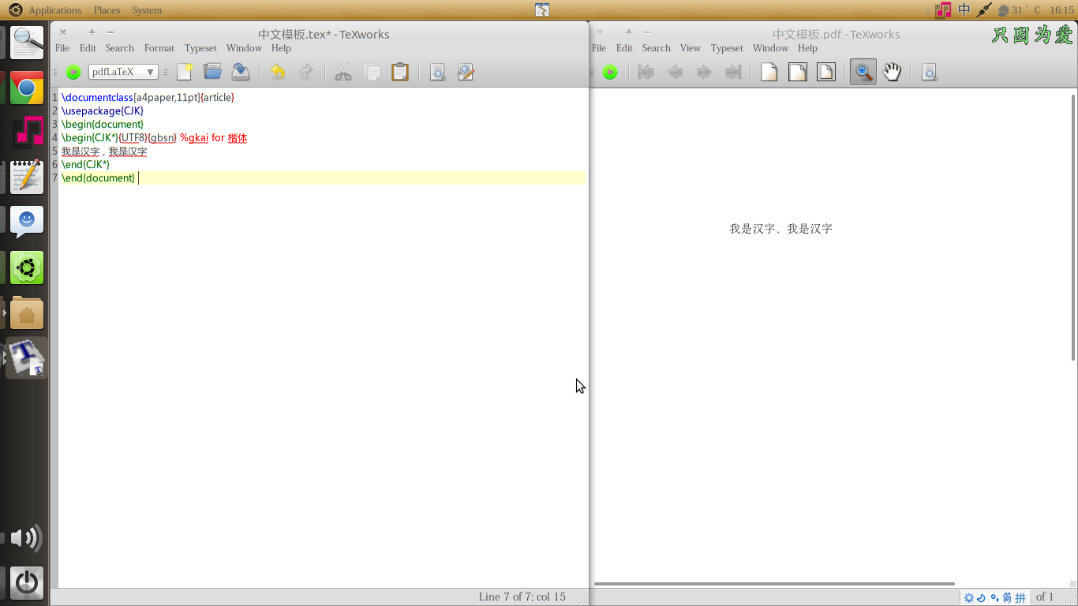
Task: Click the \documentclass line in the editor
Action: point(148,97)
